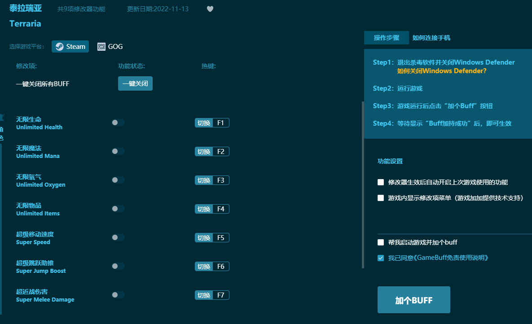Enable the Super Speed toggle

pos(118,237)
